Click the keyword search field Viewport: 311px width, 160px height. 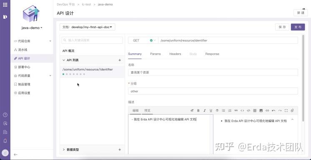click(92, 40)
